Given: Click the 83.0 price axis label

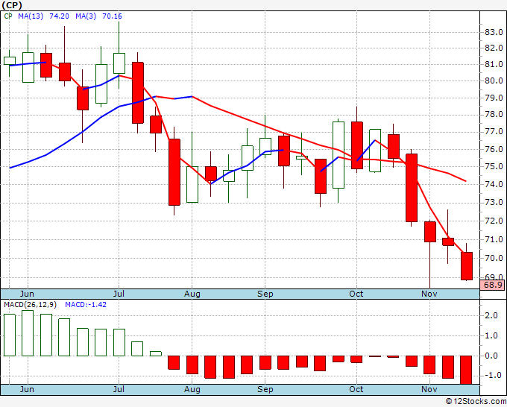Looking at the screenshot, I should click(x=494, y=32).
